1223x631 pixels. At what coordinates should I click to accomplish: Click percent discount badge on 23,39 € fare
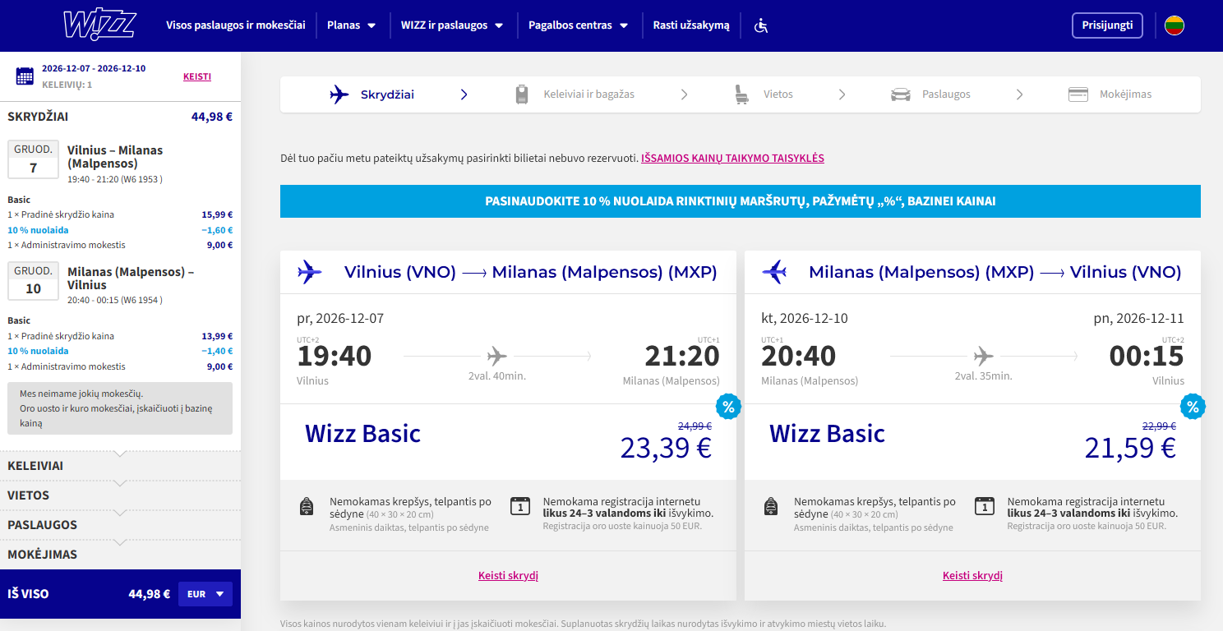click(728, 406)
